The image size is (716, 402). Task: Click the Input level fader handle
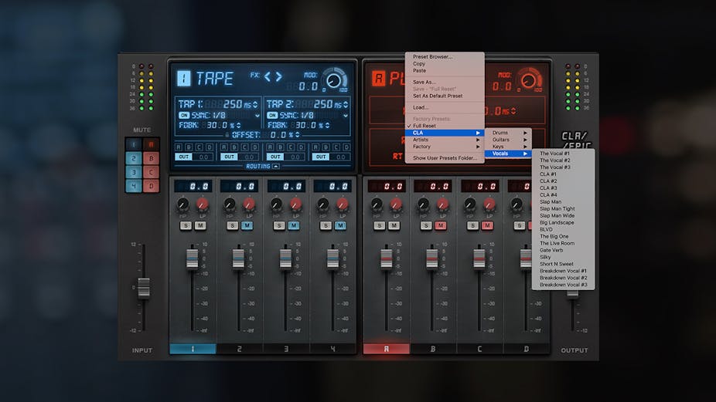click(142, 286)
